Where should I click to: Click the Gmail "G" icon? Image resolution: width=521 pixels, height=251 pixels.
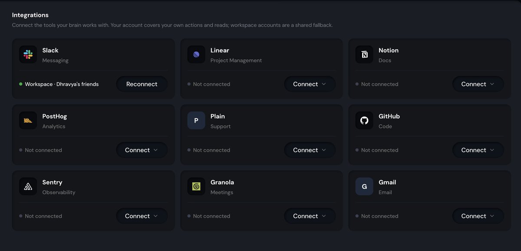(364, 187)
